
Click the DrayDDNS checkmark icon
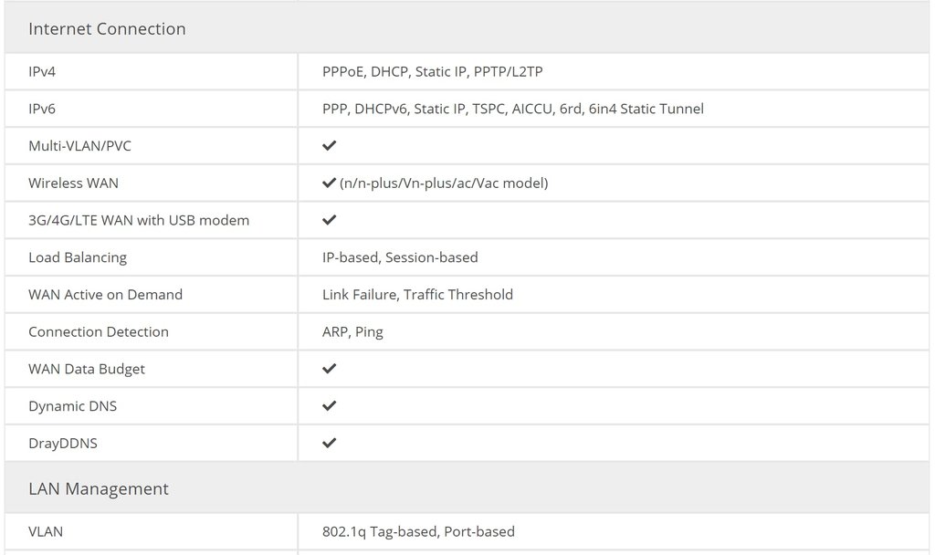click(x=330, y=444)
